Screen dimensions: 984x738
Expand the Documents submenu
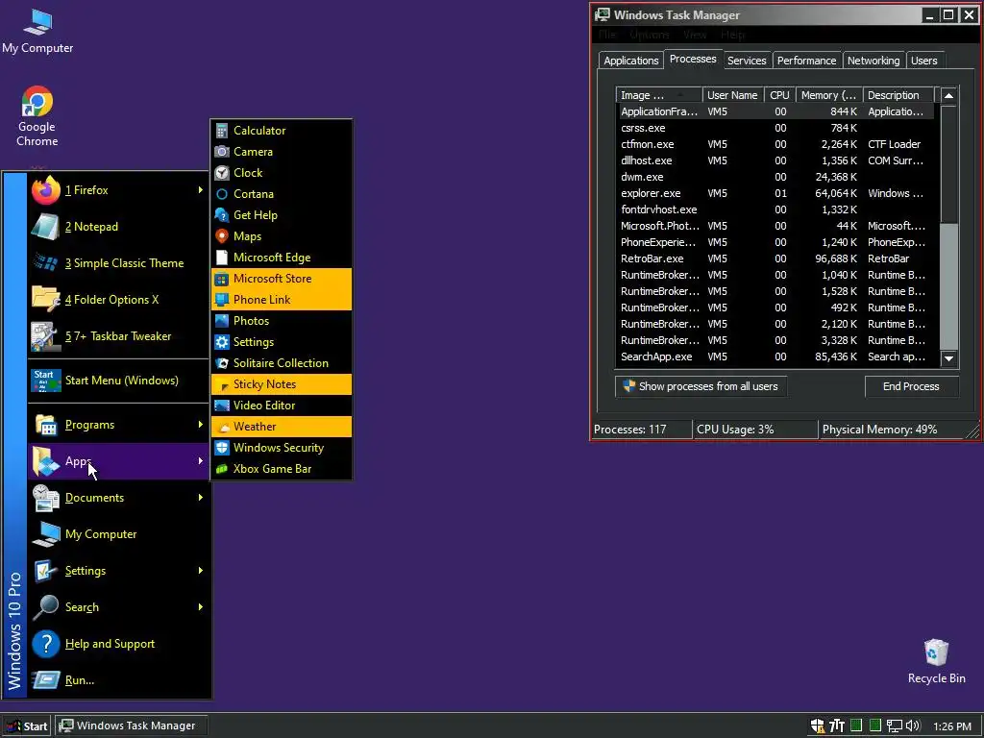coord(118,498)
